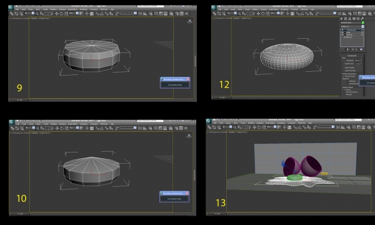Click the green object color swatch
375x225 pixels.
tap(362, 22)
